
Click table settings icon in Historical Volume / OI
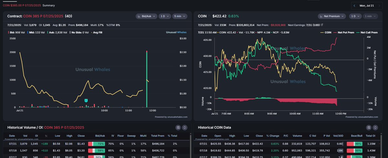(x=178, y=127)
